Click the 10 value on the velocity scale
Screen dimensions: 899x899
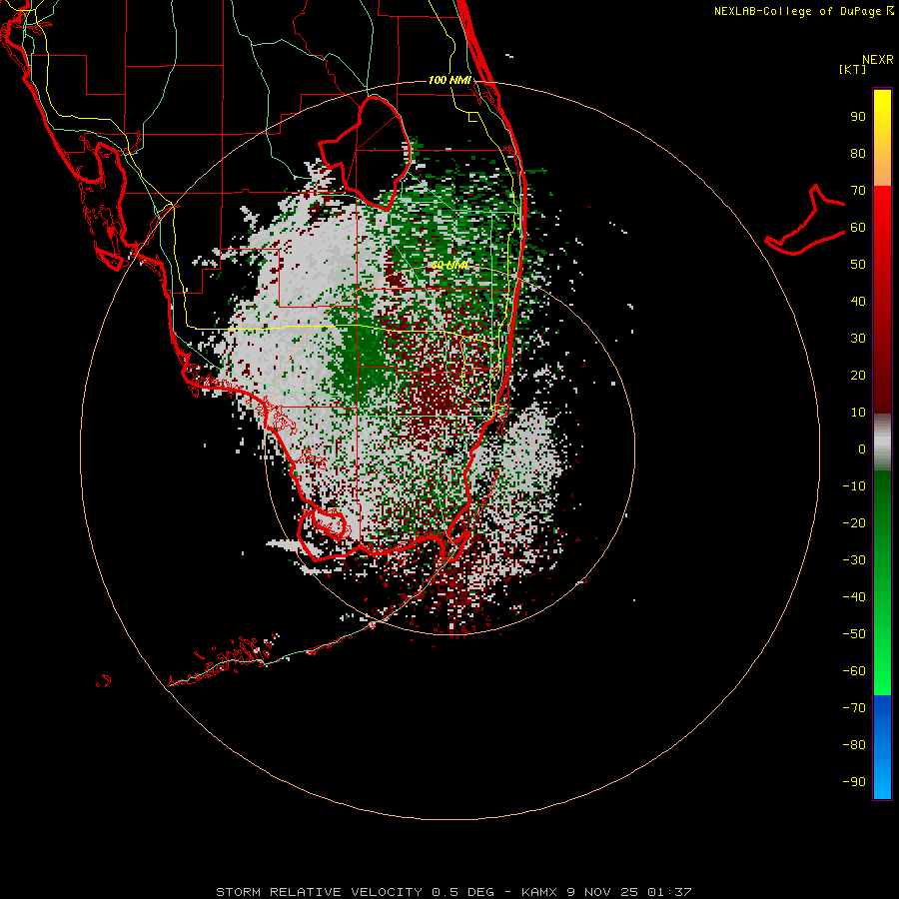click(858, 413)
